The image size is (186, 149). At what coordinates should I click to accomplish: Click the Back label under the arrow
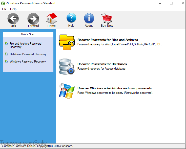(13, 26)
